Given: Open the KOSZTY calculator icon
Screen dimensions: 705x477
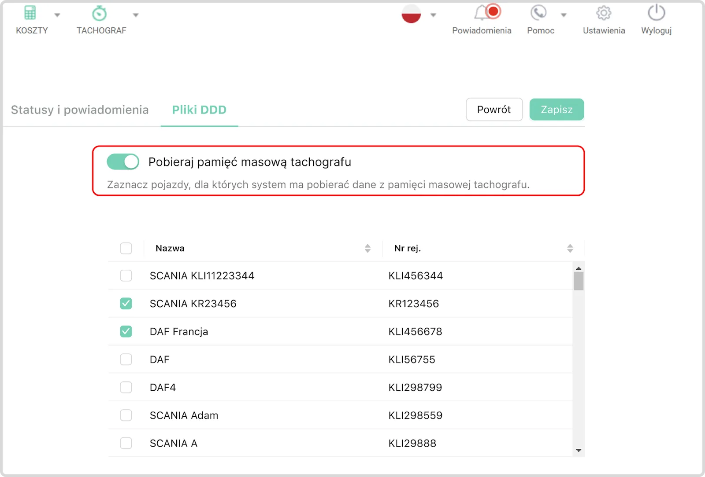Looking at the screenshot, I should coord(30,13).
